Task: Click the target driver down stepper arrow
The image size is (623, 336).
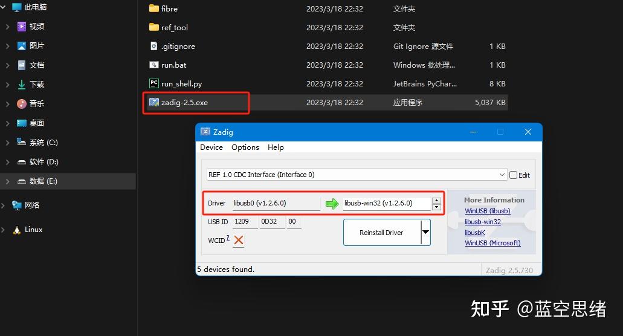Action: coord(437,207)
